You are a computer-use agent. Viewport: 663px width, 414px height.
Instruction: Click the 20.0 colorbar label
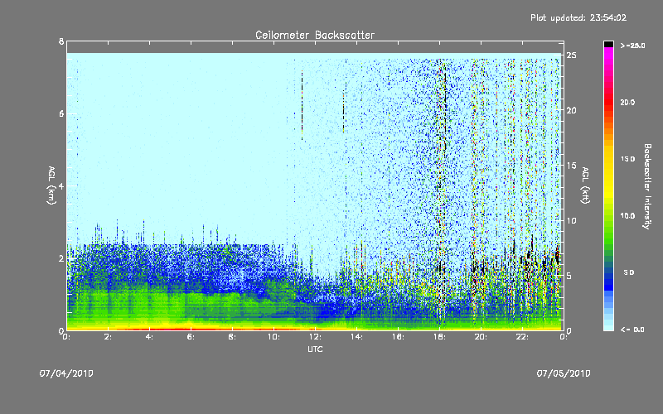(627, 102)
